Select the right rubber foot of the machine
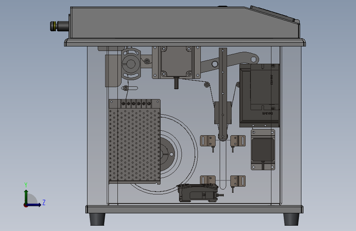The image size is (356, 231). pyautogui.click(x=291, y=219)
